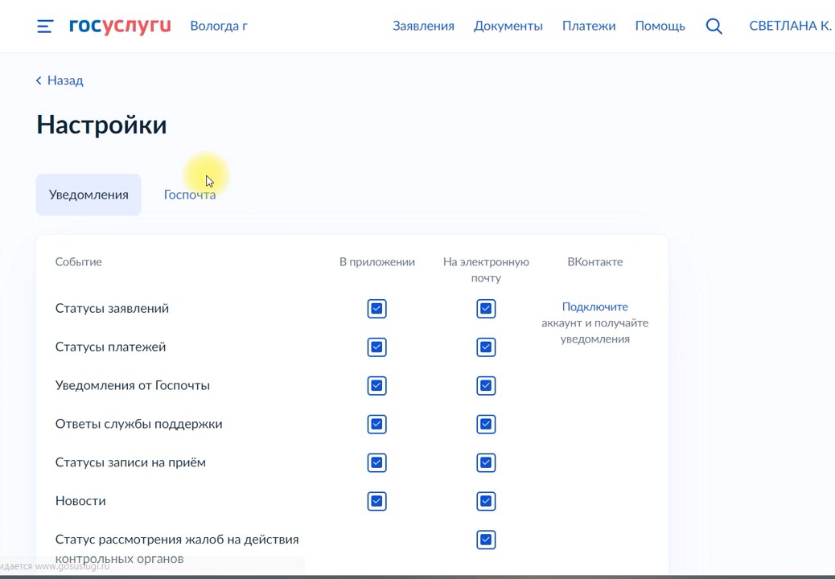Open the Заявления menu item

click(423, 26)
